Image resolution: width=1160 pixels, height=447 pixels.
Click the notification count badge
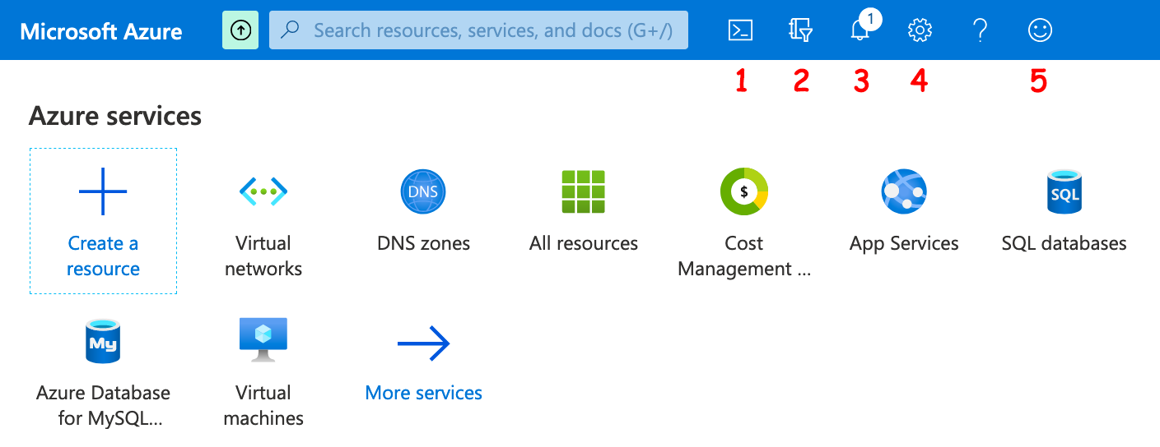869,19
